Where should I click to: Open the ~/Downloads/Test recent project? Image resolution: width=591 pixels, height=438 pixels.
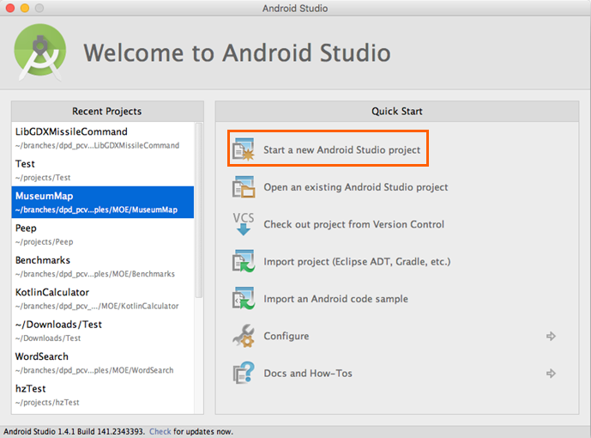pos(103,331)
